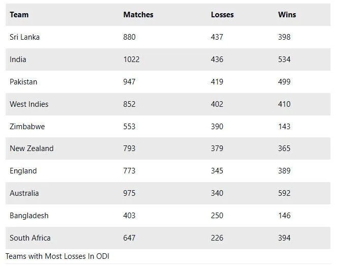
Task: Select the Sri Lanka team cell
Action: point(24,37)
